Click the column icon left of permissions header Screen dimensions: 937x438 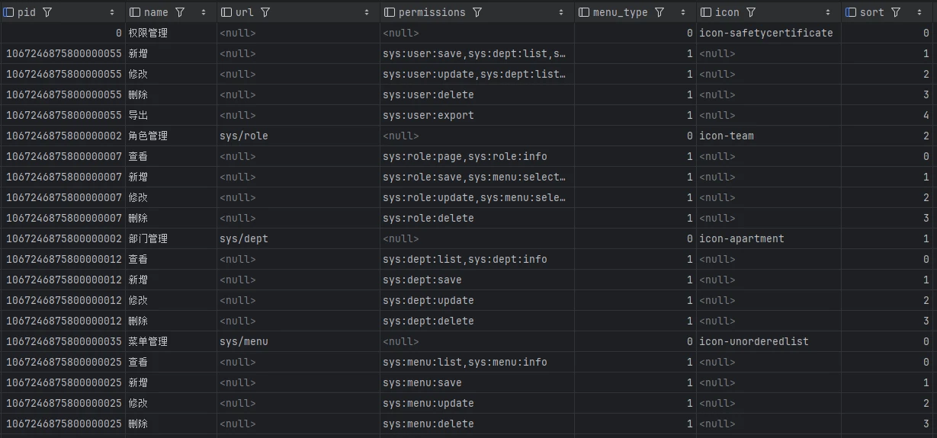pyautogui.click(x=390, y=12)
